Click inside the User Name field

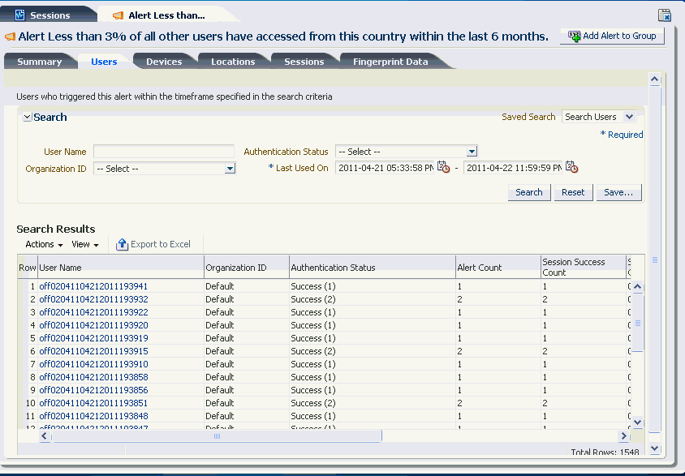162,151
